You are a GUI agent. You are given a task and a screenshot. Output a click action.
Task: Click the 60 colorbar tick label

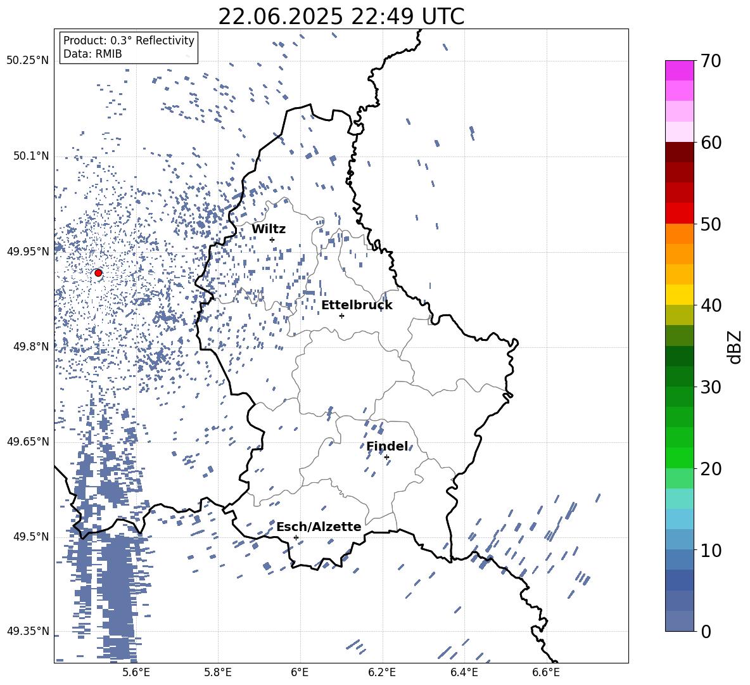point(711,143)
